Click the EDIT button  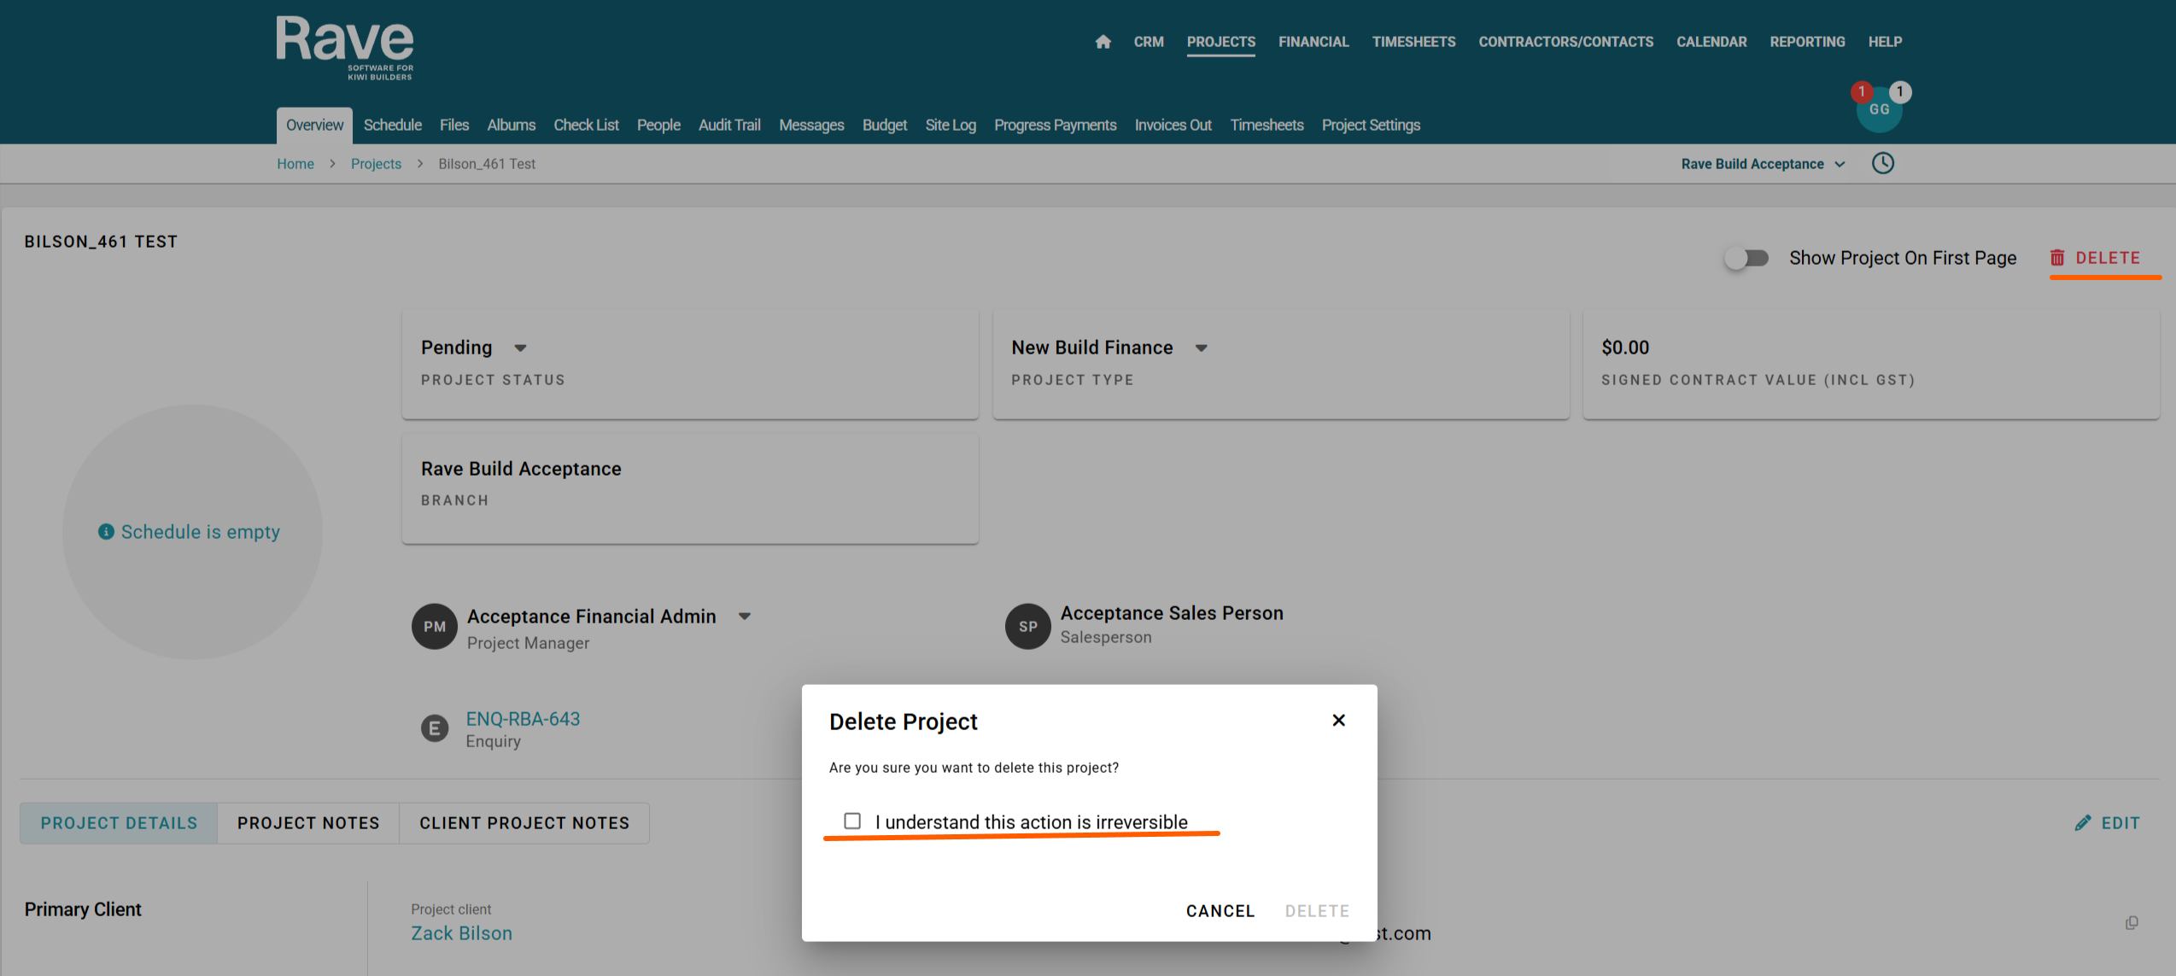[2108, 823]
